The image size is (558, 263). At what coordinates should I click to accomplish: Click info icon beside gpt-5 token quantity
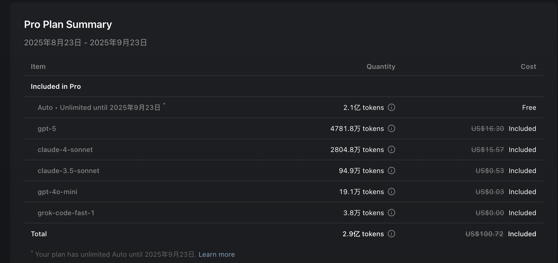pyautogui.click(x=391, y=128)
